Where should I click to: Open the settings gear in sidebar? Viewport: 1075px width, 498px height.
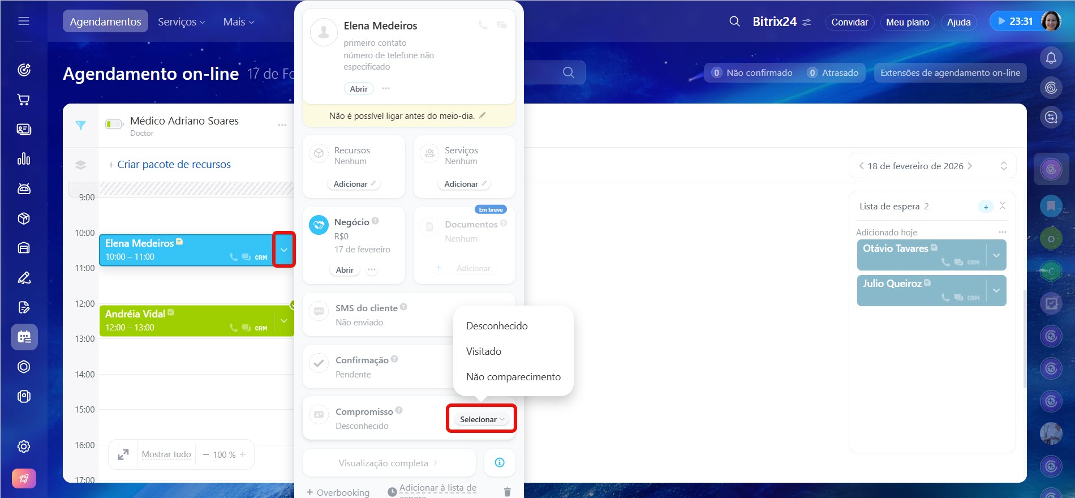tap(24, 447)
